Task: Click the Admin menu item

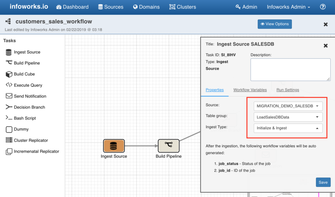Action: click(246, 7)
